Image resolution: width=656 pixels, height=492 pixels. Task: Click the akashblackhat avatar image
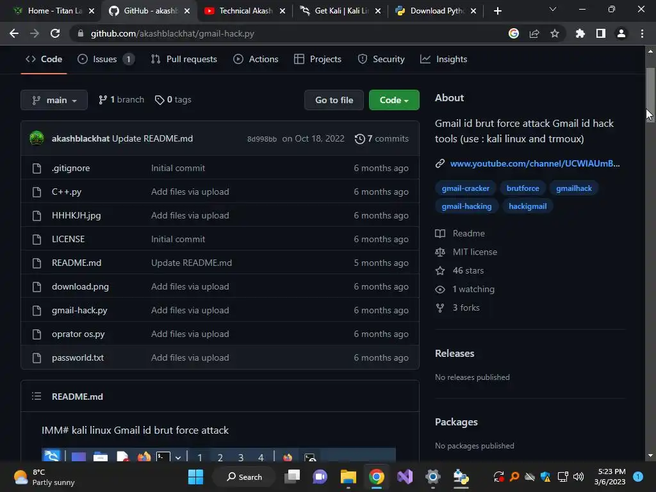pos(37,138)
